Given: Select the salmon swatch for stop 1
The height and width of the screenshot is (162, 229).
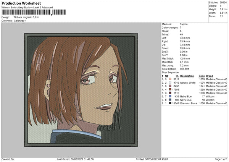Looking at the screenshot, I should 170,79.
